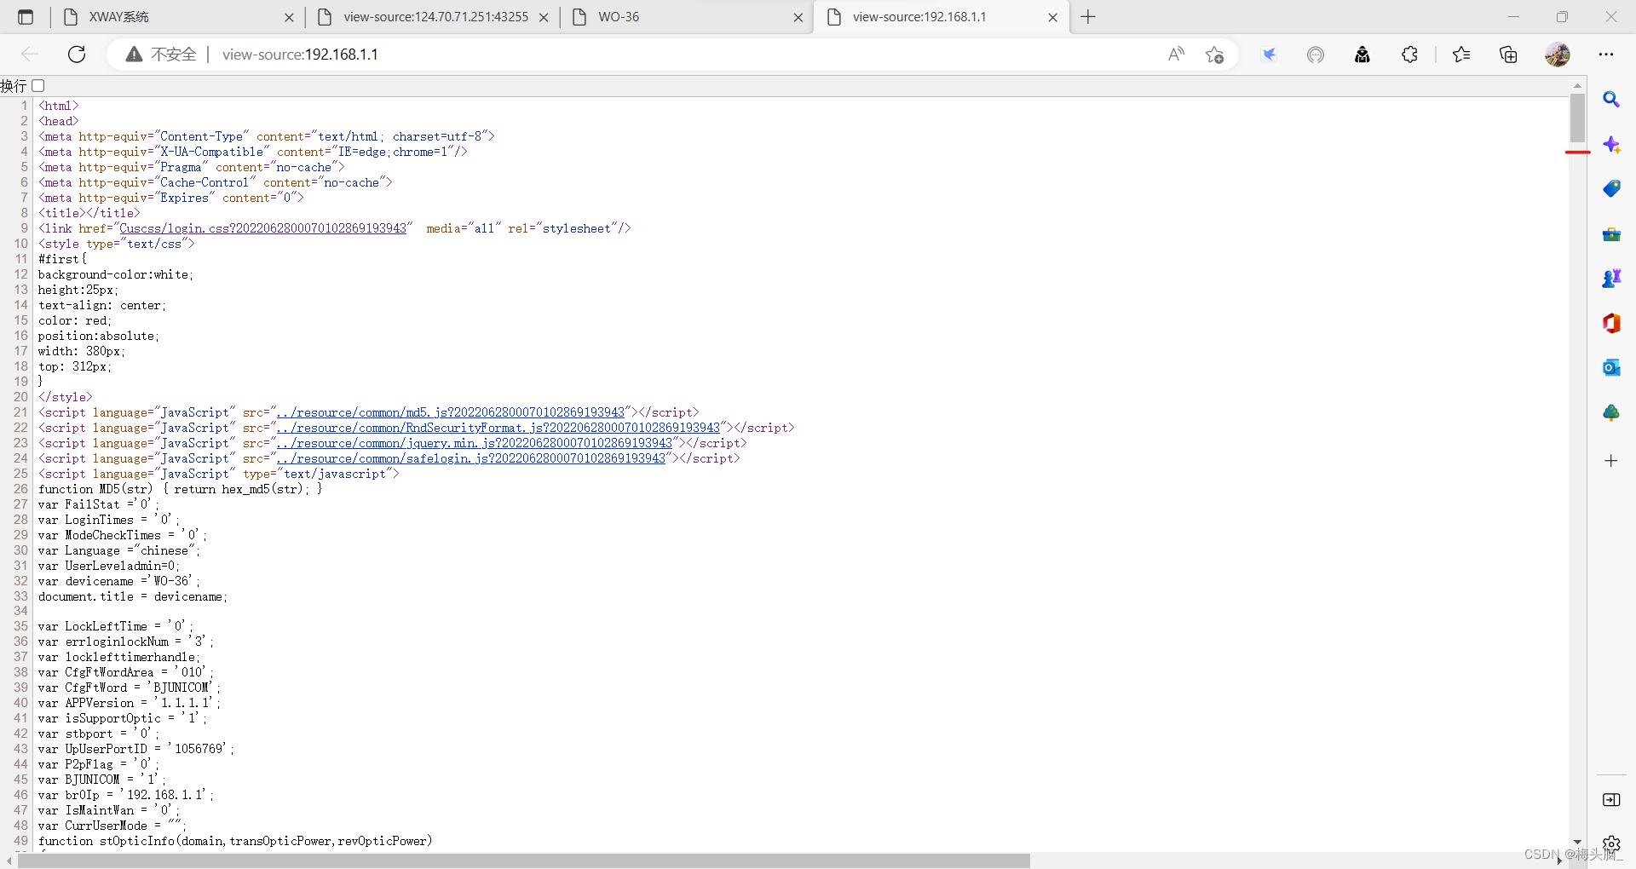Click the gray circular extension icon
The width and height of the screenshot is (1636, 869).
coord(1316,55)
